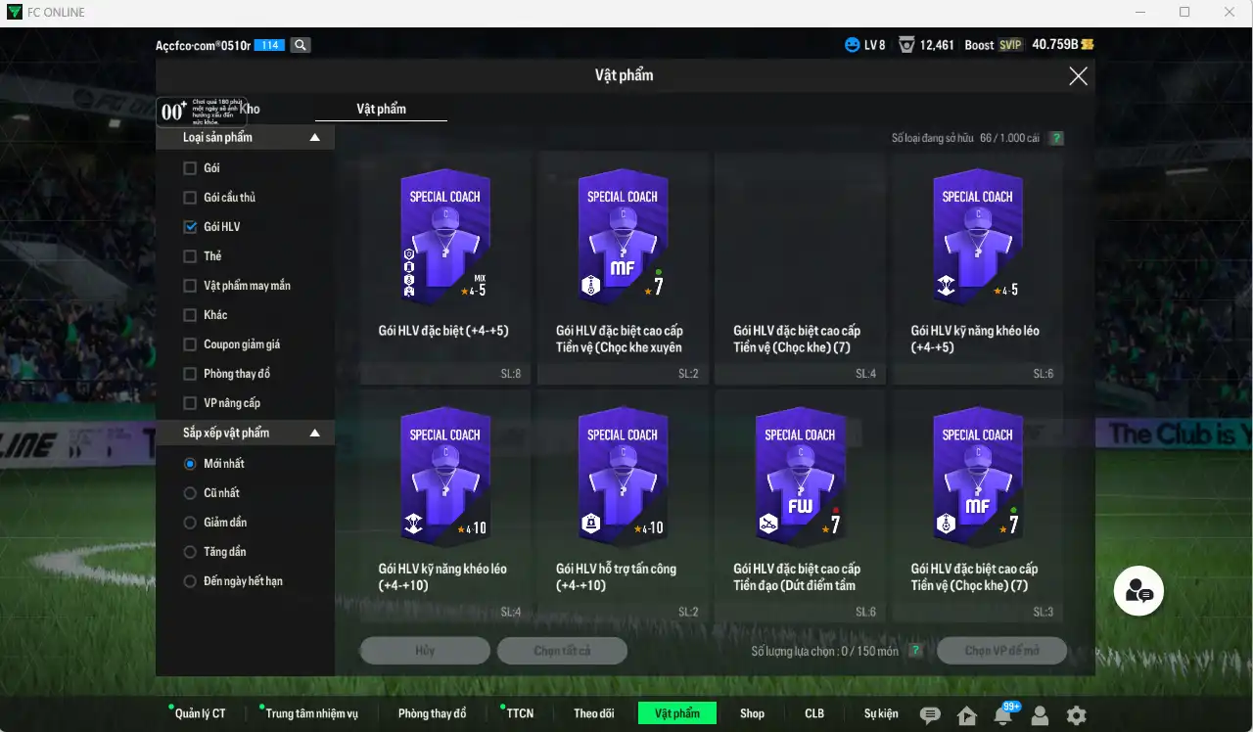Tick the Coupon giảm giá checkbox
The width and height of the screenshot is (1253, 732).
pyautogui.click(x=190, y=344)
